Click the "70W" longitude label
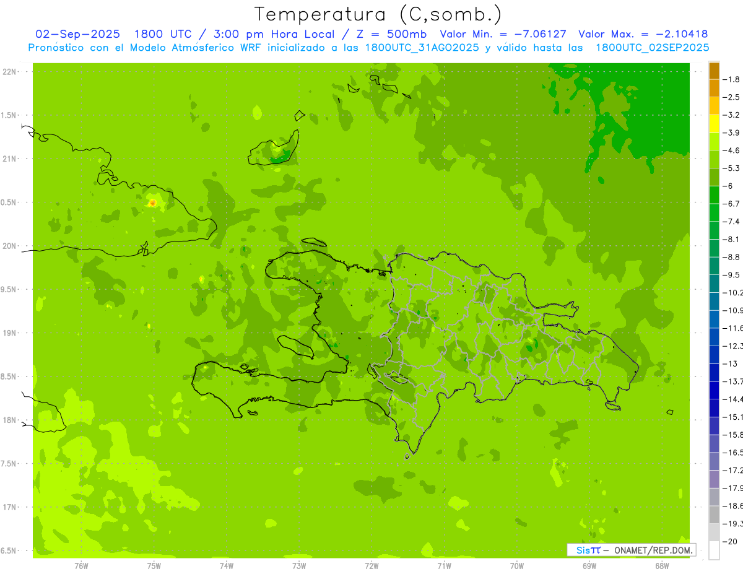743x574 pixels. [517, 566]
